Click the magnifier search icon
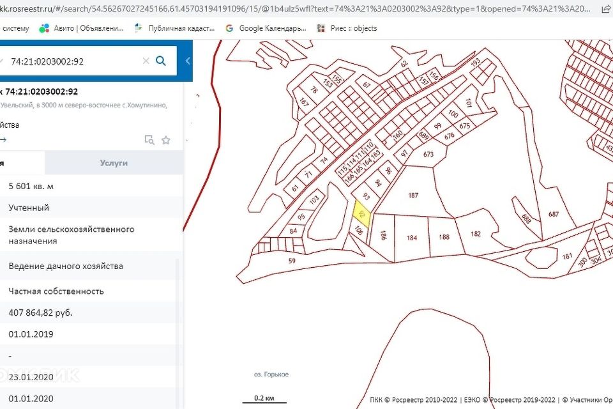 [161, 61]
